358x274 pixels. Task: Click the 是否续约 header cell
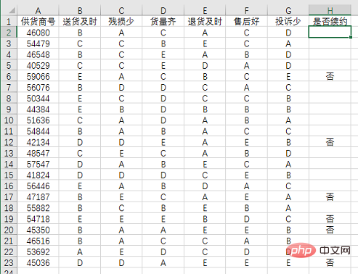pos(330,22)
